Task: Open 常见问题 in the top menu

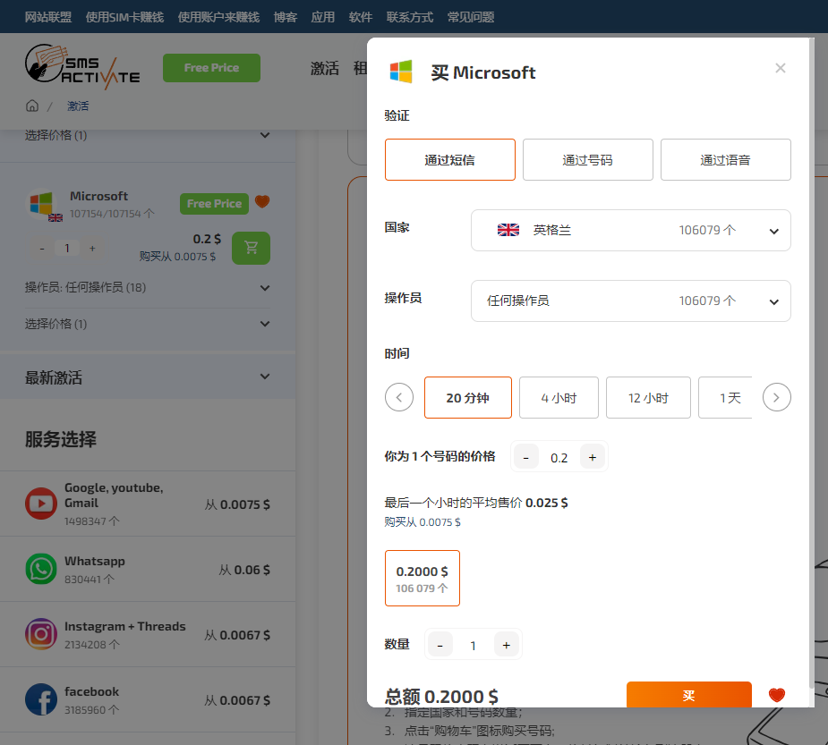Action: coord(471,17)
